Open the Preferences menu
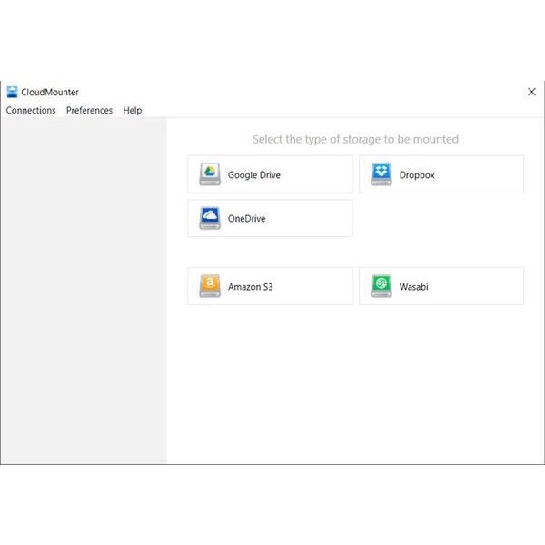The image size is (545, 545). tap(89, 110)
